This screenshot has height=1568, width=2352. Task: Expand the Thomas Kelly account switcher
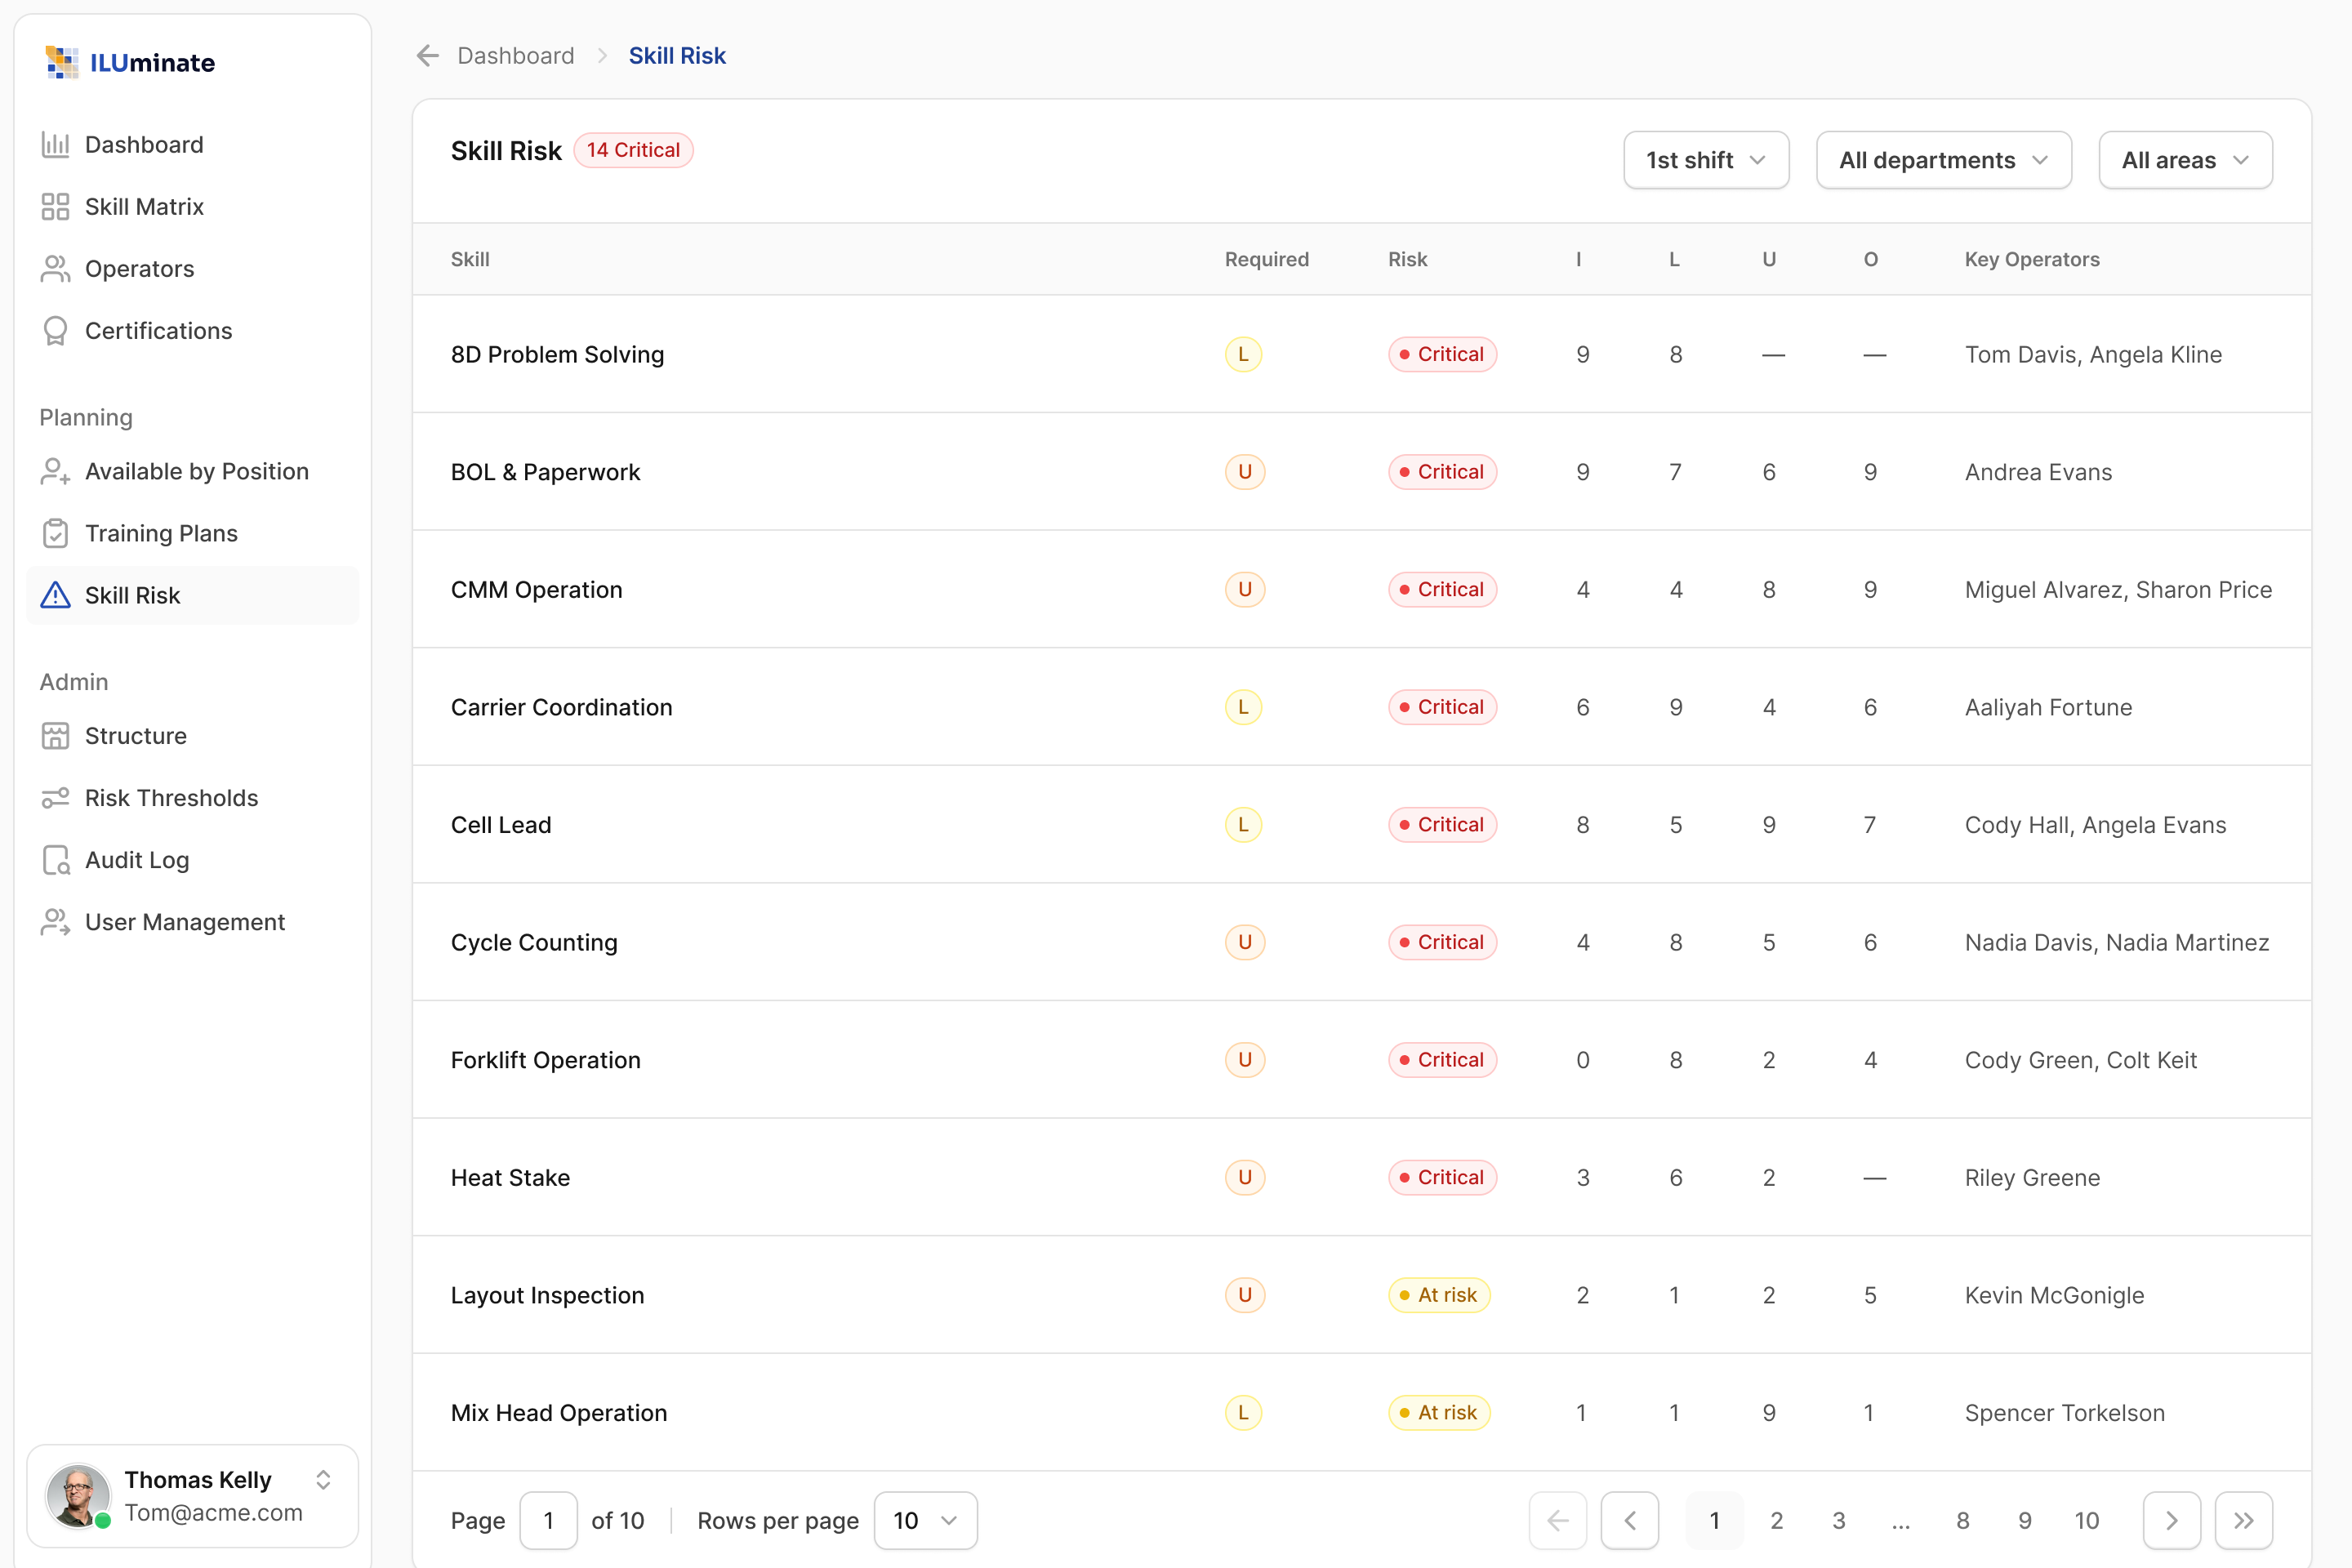click(323, 1480)
